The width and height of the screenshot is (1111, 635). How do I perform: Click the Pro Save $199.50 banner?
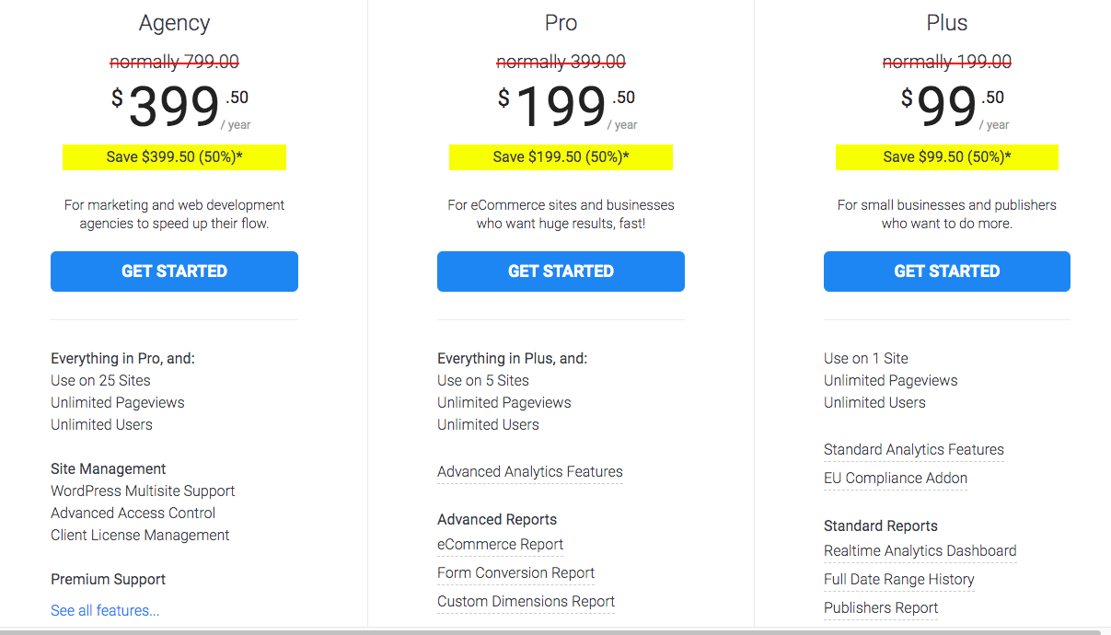click(561, 157)
